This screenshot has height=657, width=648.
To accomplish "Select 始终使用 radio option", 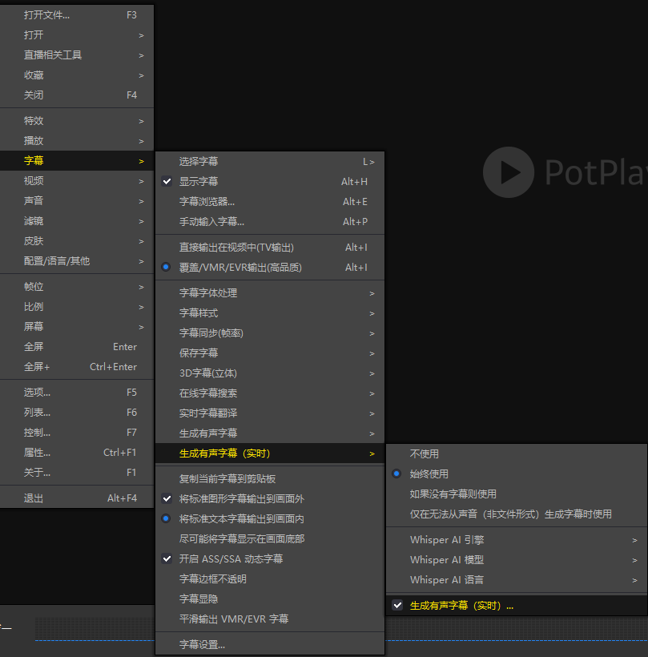I will [517, 474].
